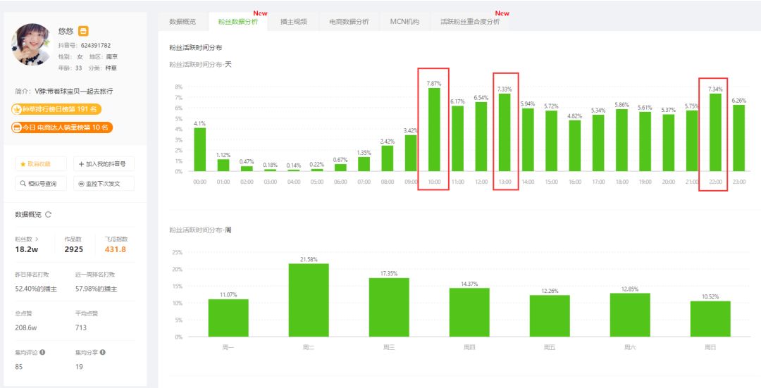Image resolution: width=761 pixels, height=388 pixels.
Task: Click the 52.40%的播主 text
Action: point(36,289)
